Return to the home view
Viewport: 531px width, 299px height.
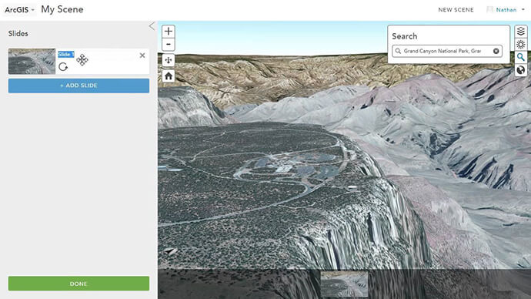click(169, 76)
